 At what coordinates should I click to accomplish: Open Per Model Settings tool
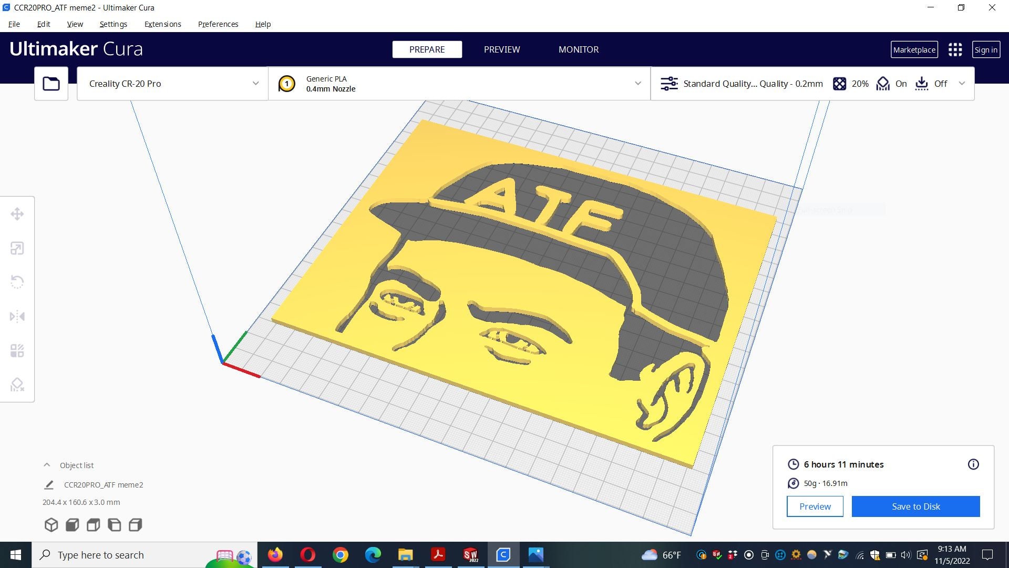[17, 350]
